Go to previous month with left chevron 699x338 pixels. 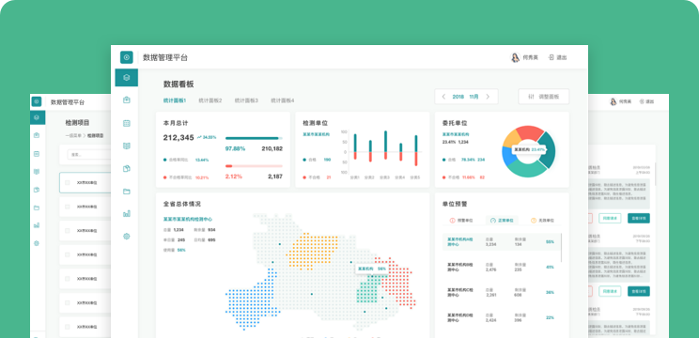[x=443, y=97]
